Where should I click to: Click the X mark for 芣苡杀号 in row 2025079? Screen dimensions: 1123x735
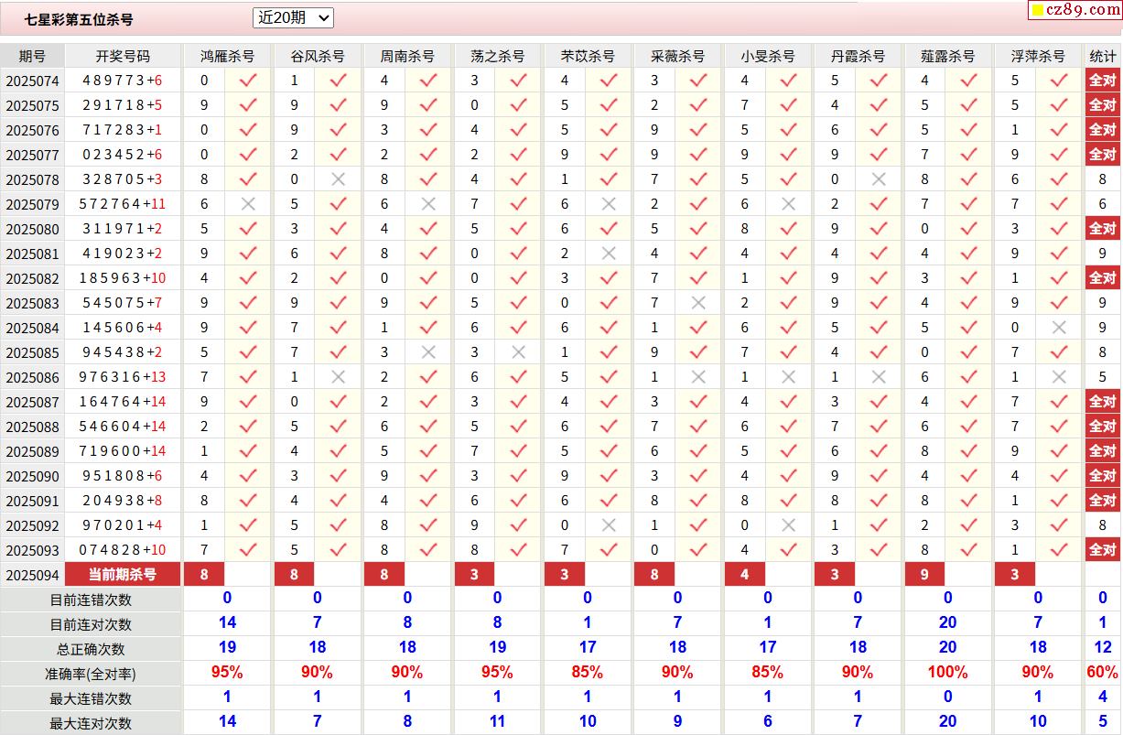click(609, 204)
